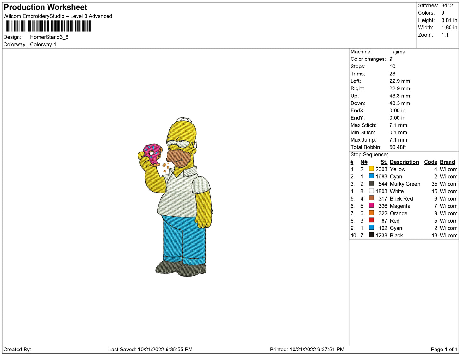Screen dimensions: 461x354
Task: Select the Min Stitch value "0.1 mm"
Action: (398, 132)
